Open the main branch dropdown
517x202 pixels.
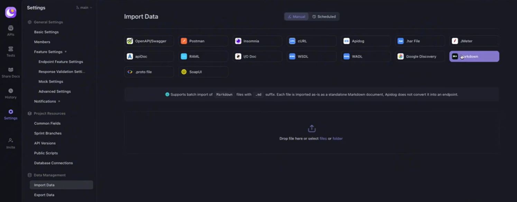tap(84, 8)
